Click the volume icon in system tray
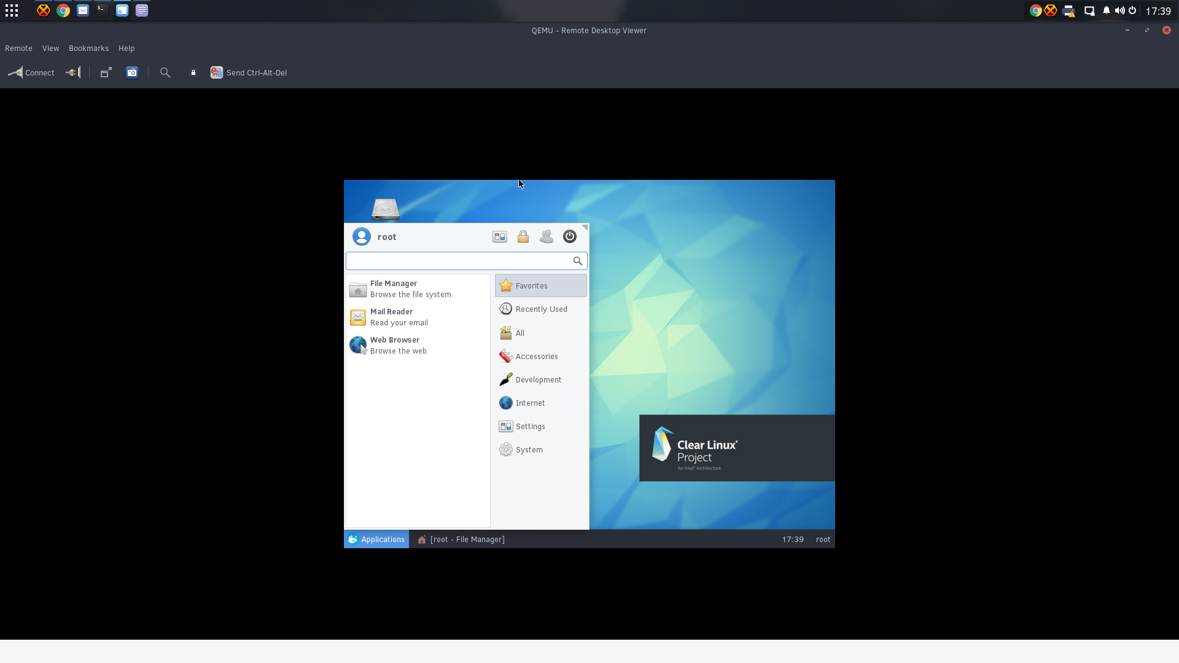 (1120, 10)
